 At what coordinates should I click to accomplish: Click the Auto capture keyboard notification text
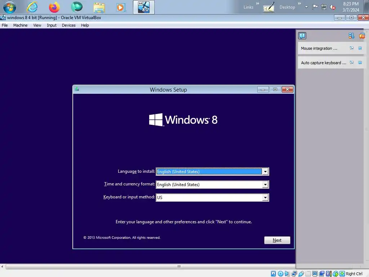(324, 63)
